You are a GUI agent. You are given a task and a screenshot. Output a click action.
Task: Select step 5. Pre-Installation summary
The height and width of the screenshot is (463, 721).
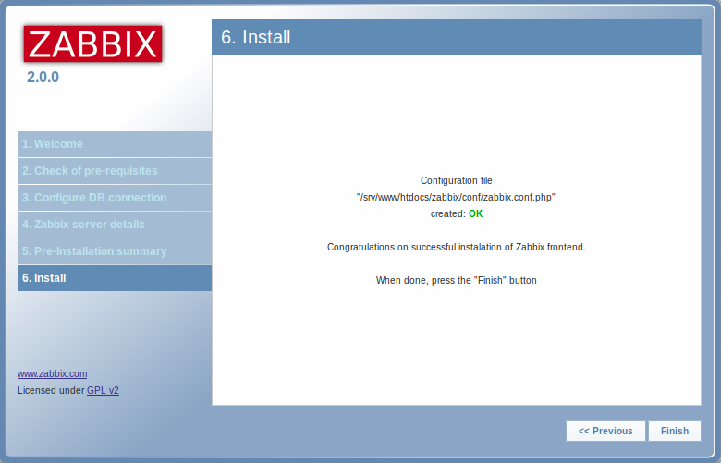click(115, 251)
